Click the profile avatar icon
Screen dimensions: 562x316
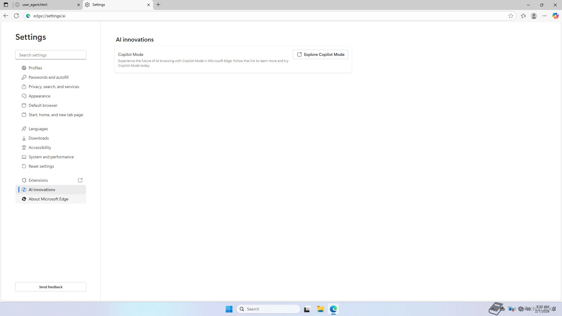click(x=534, y=16)
